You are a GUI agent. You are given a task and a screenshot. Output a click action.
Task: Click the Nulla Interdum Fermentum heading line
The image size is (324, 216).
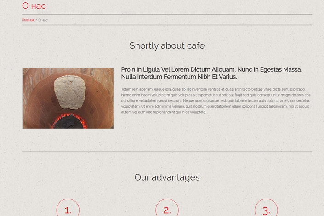(179, 77)
